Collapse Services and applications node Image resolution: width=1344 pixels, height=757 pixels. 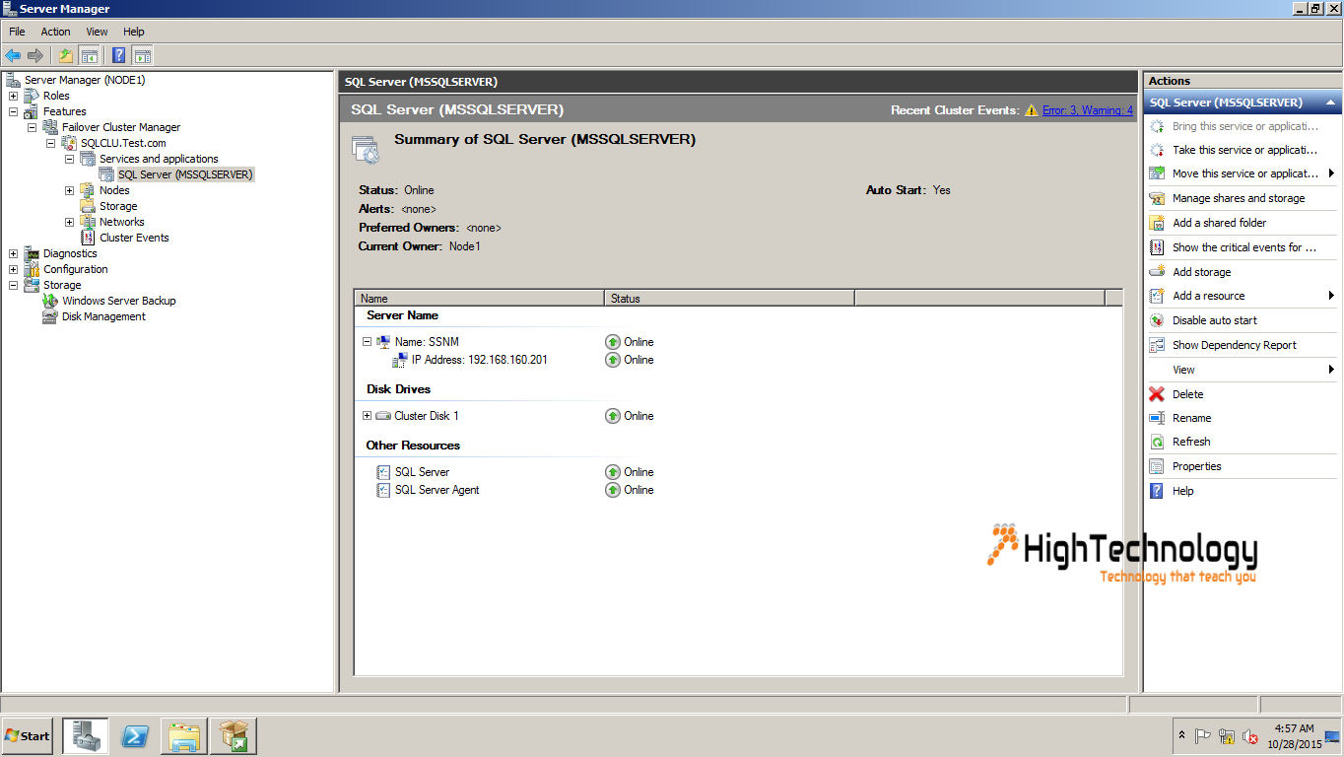pyautogui.click(x=69, y=159)
